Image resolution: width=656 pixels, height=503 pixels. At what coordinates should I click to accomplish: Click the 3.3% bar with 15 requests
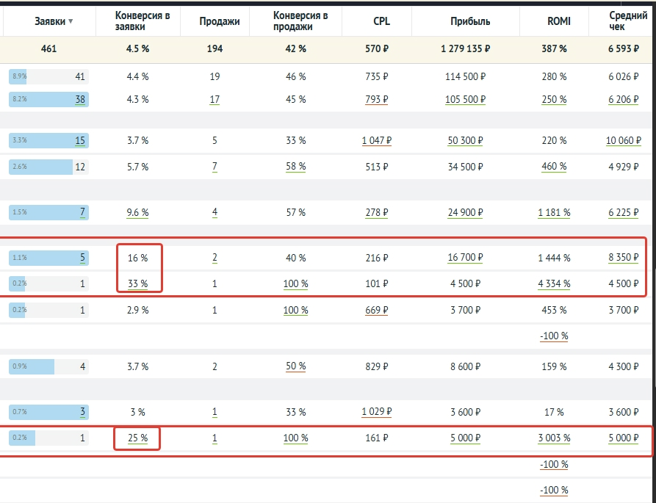coord(48,140)
